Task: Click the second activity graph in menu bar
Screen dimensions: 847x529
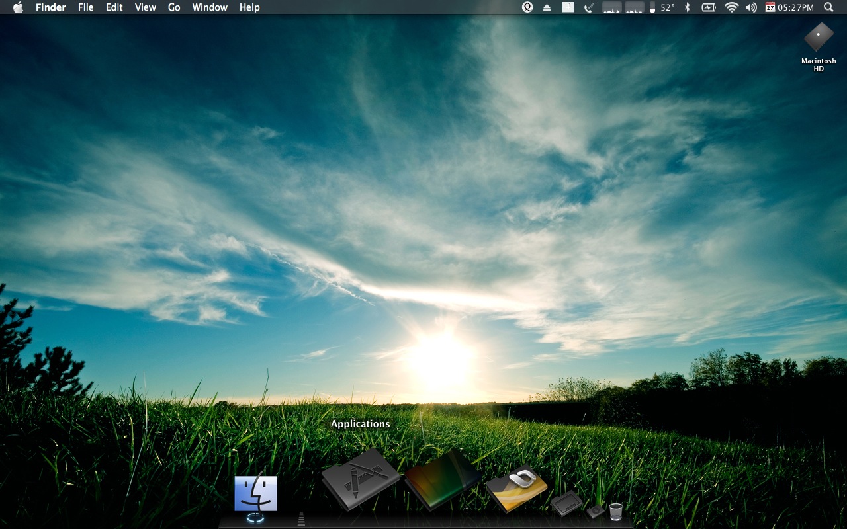Action: (635, 7)
